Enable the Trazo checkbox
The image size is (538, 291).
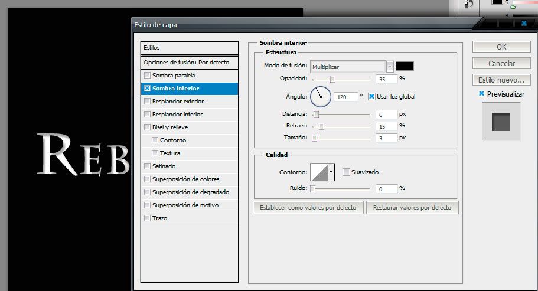[x=147, y=218]
